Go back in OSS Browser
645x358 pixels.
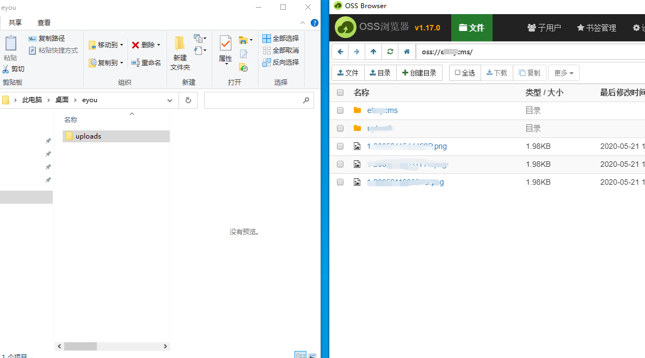(340, 52)
